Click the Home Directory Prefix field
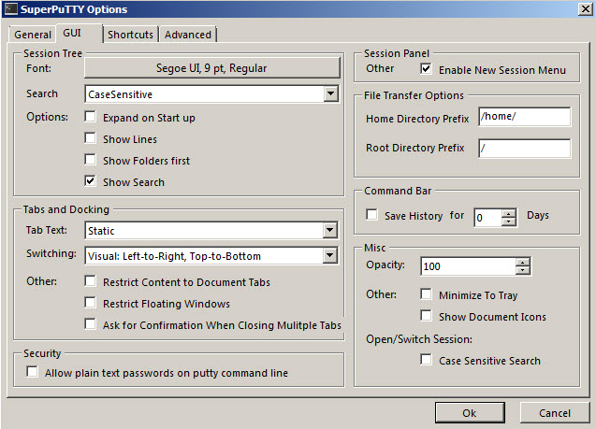Viewport: 596px width, 429px height. tap(524, 117)
